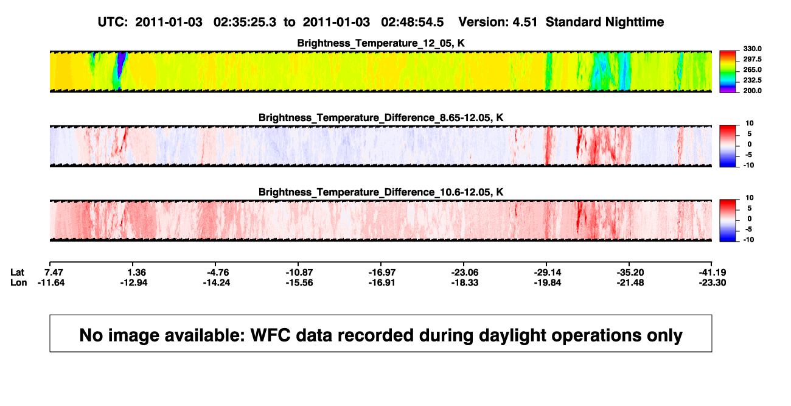
Task: Click the latitude value -23.06
Action: 465,272
